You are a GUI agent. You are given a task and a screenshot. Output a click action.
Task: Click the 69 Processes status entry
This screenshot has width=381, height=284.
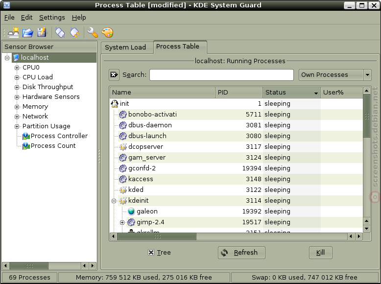29,278
